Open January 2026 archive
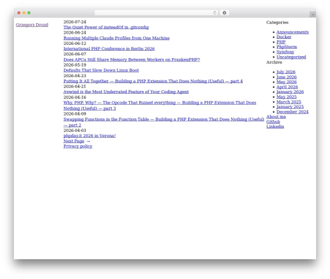This screenshot has height=279, width=330. [290, 92]
